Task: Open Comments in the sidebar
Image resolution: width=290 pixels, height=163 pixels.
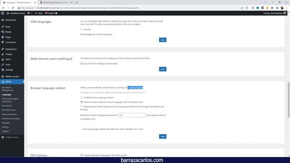Action: coord(10,42)
